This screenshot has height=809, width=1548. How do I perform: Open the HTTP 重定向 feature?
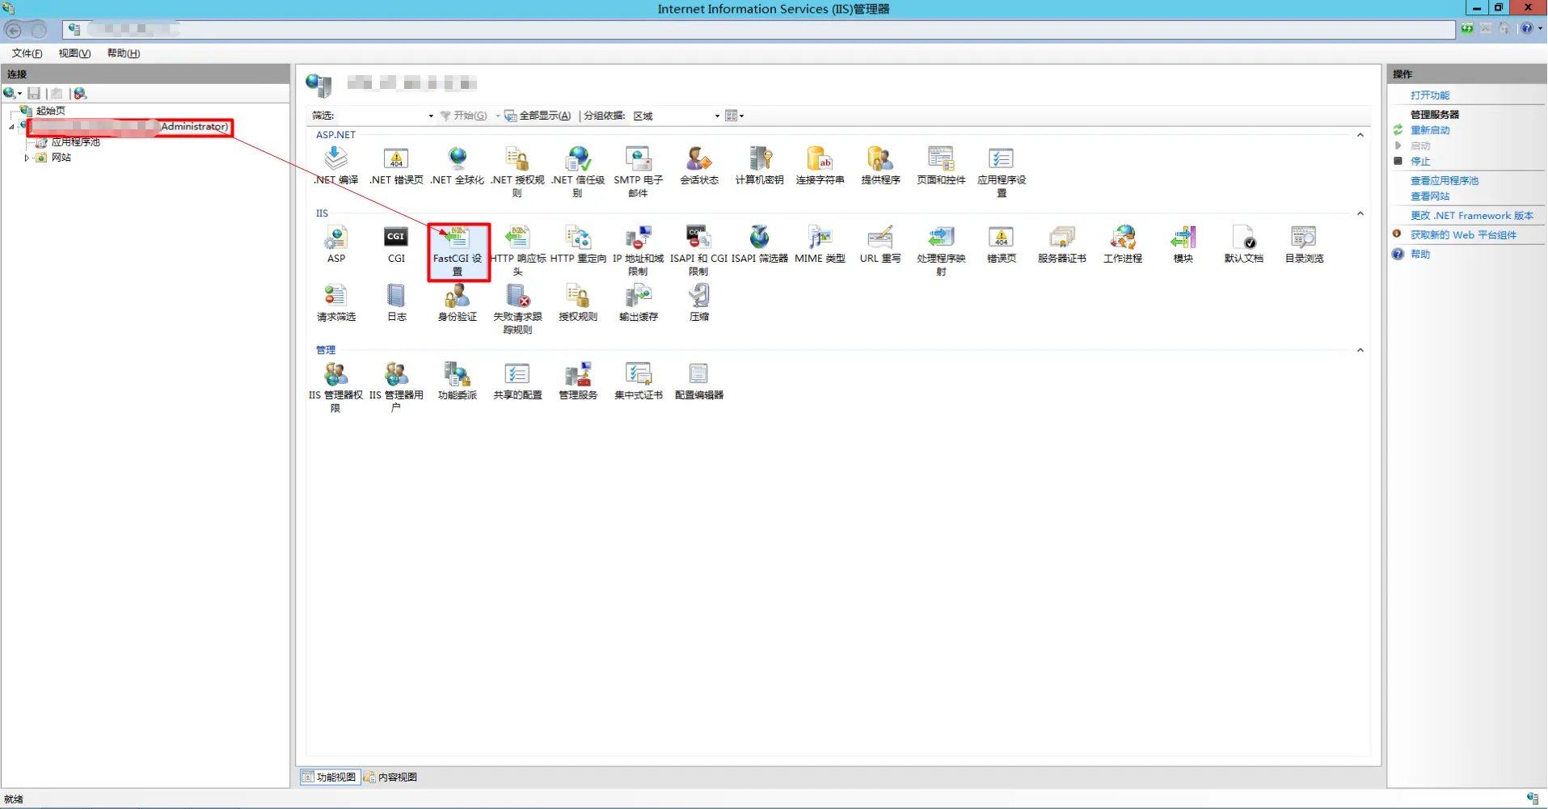pos(578,244)
